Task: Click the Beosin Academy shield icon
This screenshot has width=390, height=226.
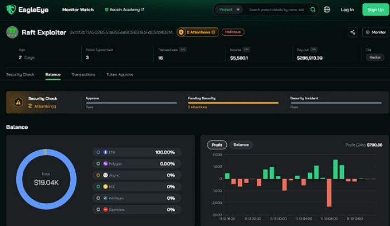Action: coord(106,9)
